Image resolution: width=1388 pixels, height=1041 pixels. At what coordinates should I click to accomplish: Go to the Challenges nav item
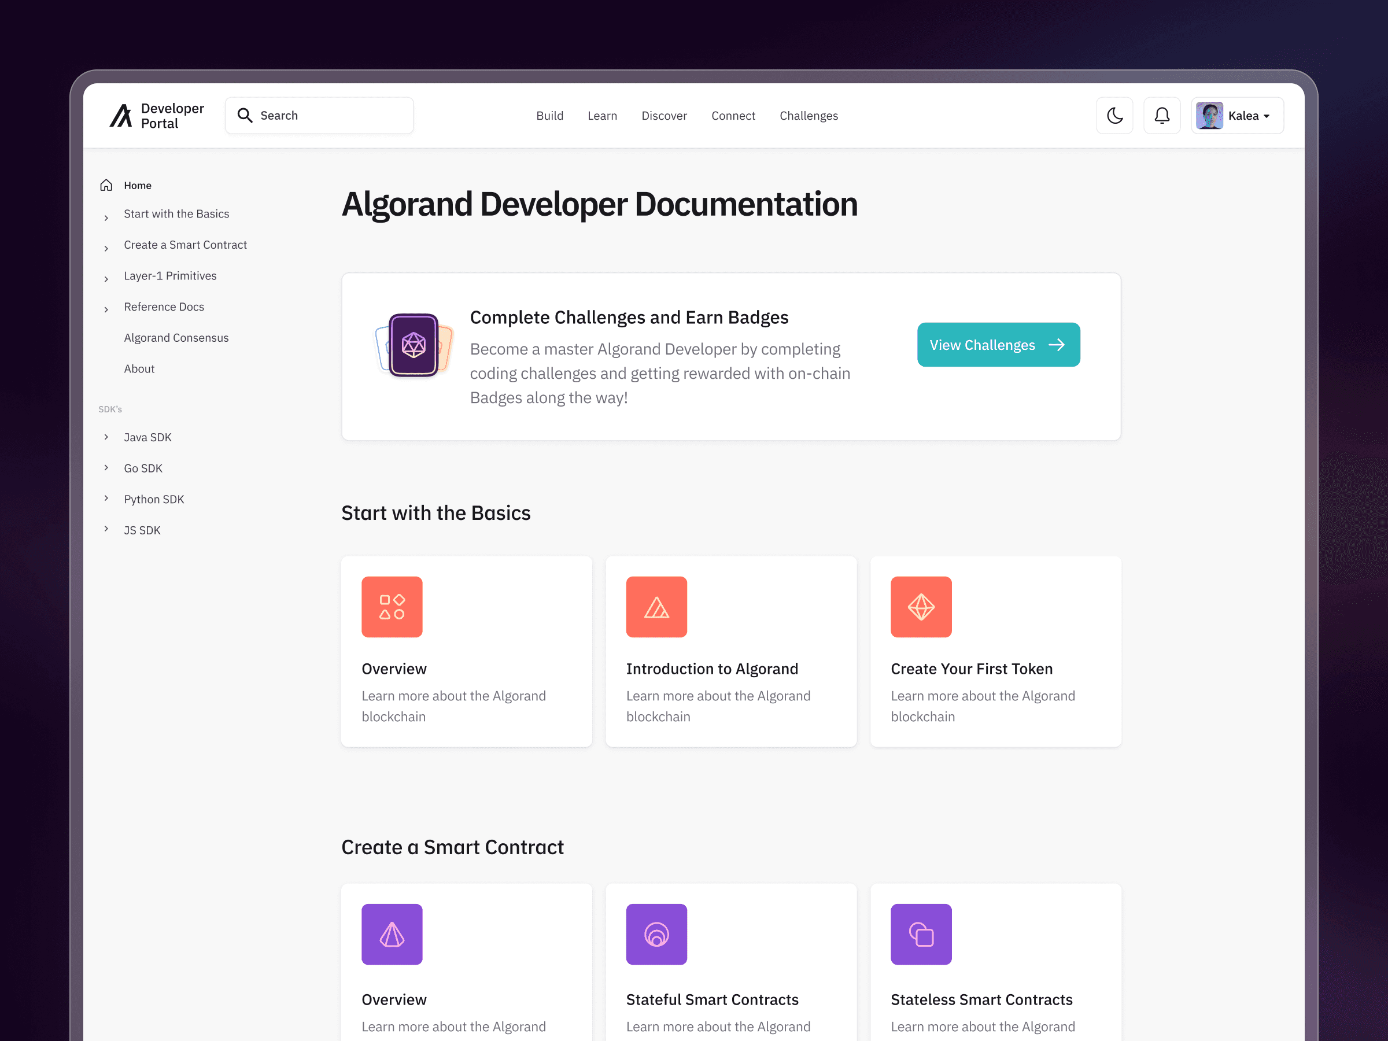(808, 116)
